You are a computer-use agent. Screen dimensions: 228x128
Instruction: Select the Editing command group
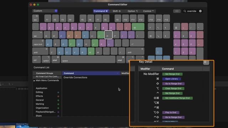(39, 92)
